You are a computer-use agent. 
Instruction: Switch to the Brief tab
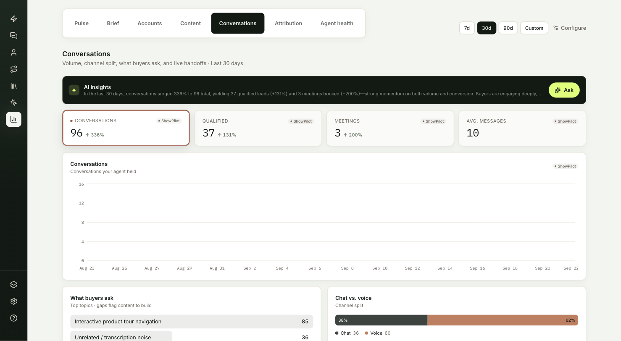pyautogui.click(x=113, y=23)
